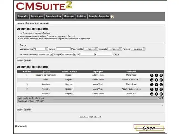Screen dimensions: 179x134
Task: Click horizontal scrollbar right arrow
Action: 162,106
